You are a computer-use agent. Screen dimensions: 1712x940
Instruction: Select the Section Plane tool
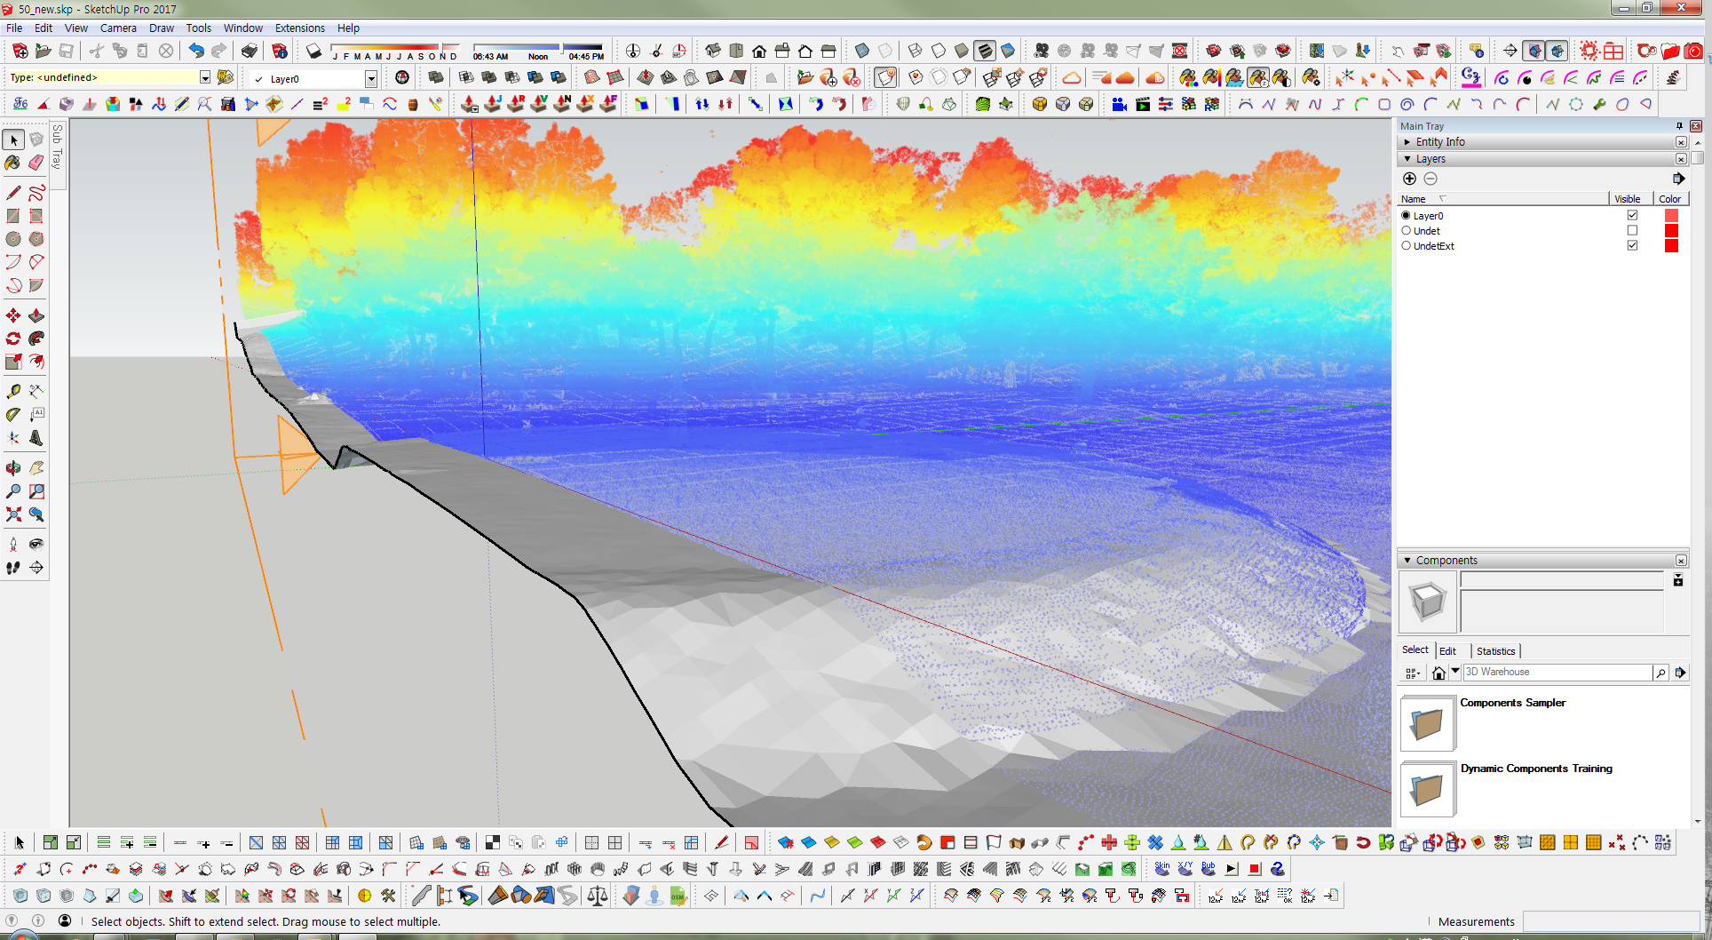(x=36, y=568)
